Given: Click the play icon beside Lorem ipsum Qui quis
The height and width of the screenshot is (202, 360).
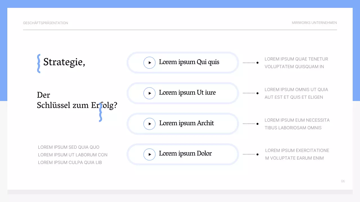Looking at the screenshot, I should (149, 63).
